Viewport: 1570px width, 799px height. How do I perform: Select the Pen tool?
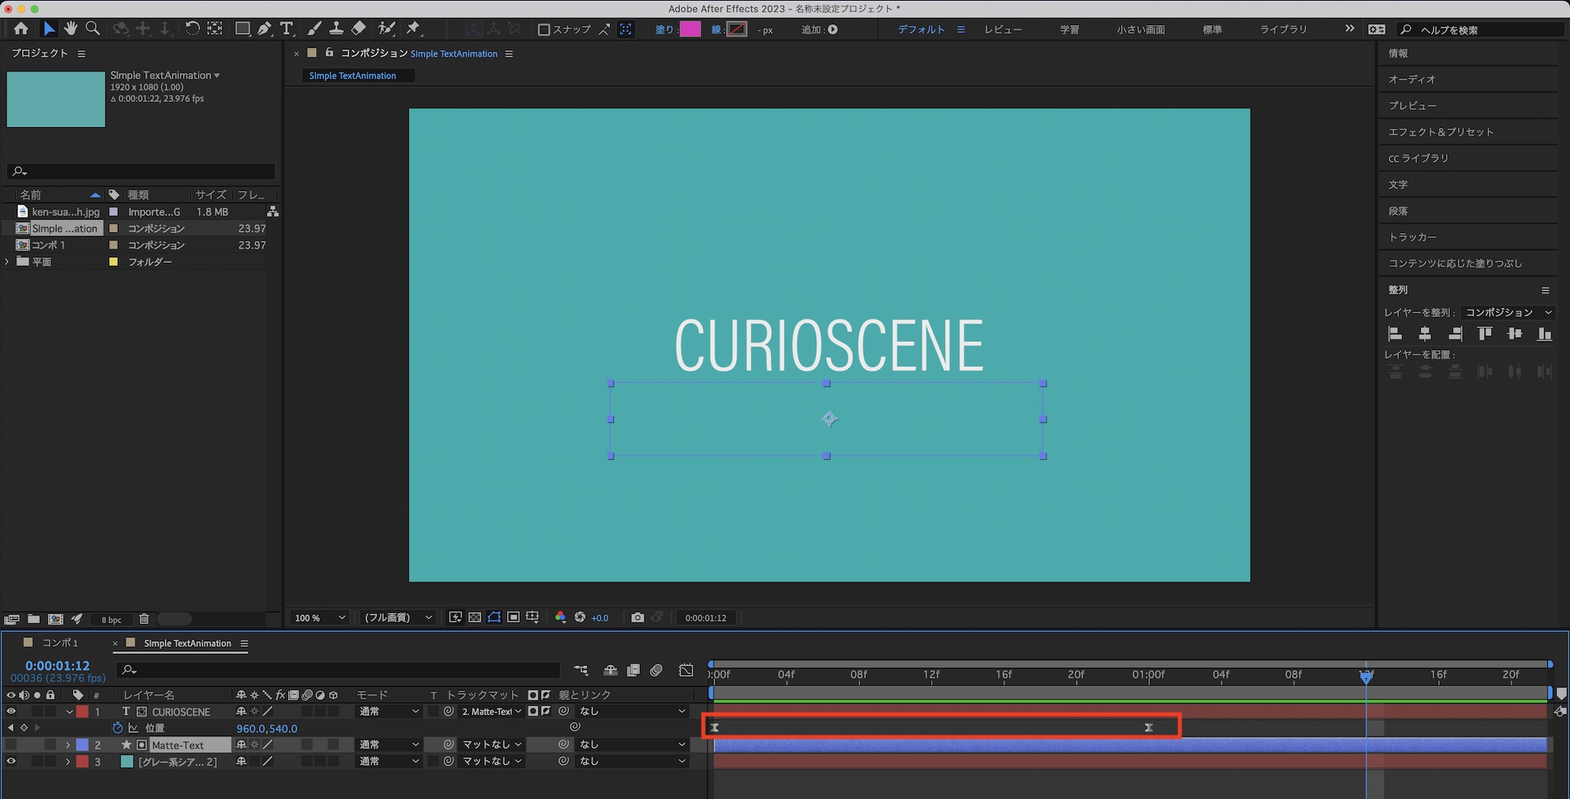265,29
